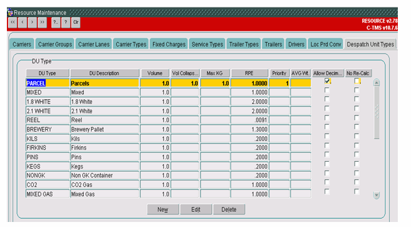
Task: Go to next record with > button
Action: [32, 23]
